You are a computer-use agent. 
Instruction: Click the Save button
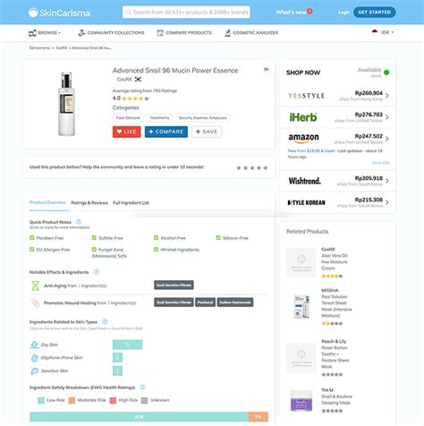(x=207, y=132)
